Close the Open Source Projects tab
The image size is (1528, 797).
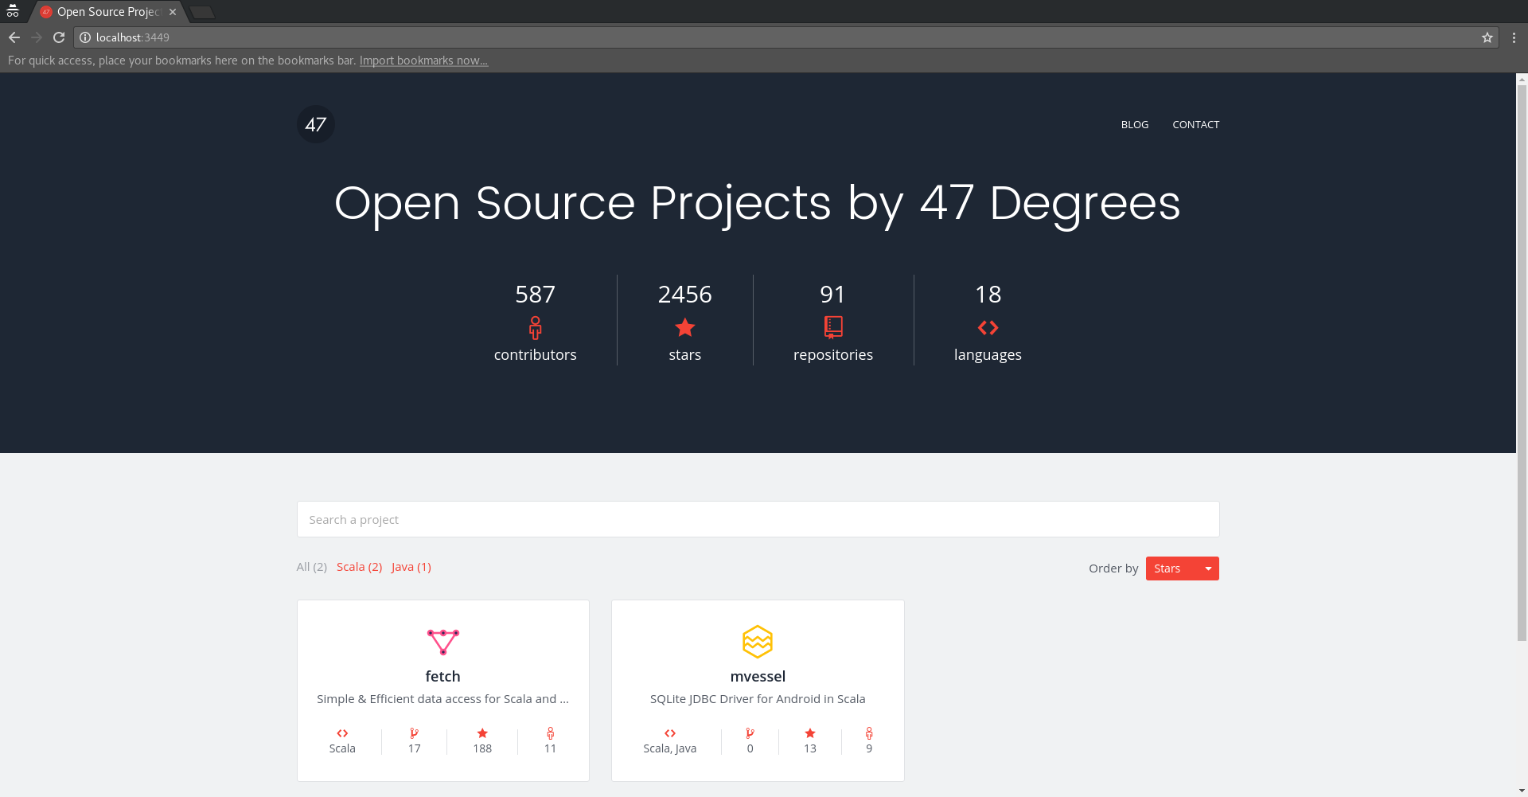click(173, 12)
